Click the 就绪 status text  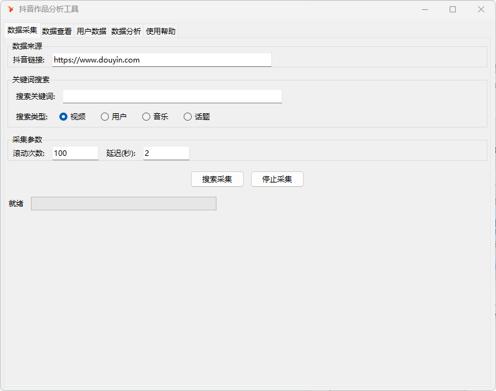tap(16, 204)
